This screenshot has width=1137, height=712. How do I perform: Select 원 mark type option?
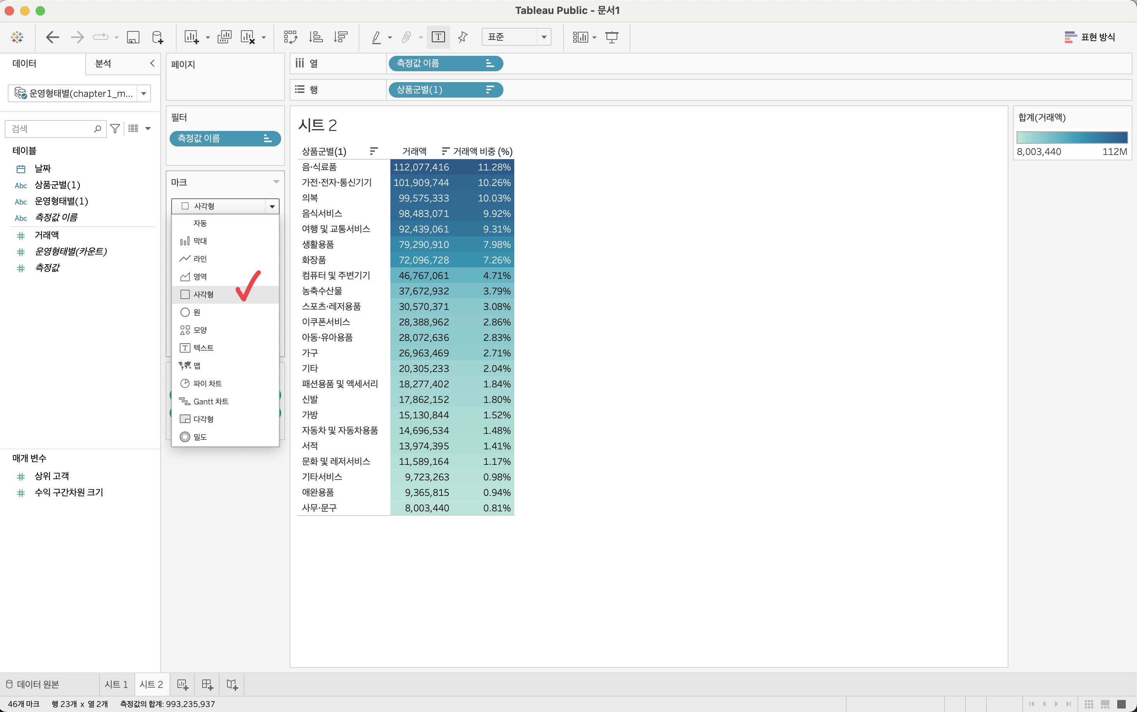click(197, 312)
